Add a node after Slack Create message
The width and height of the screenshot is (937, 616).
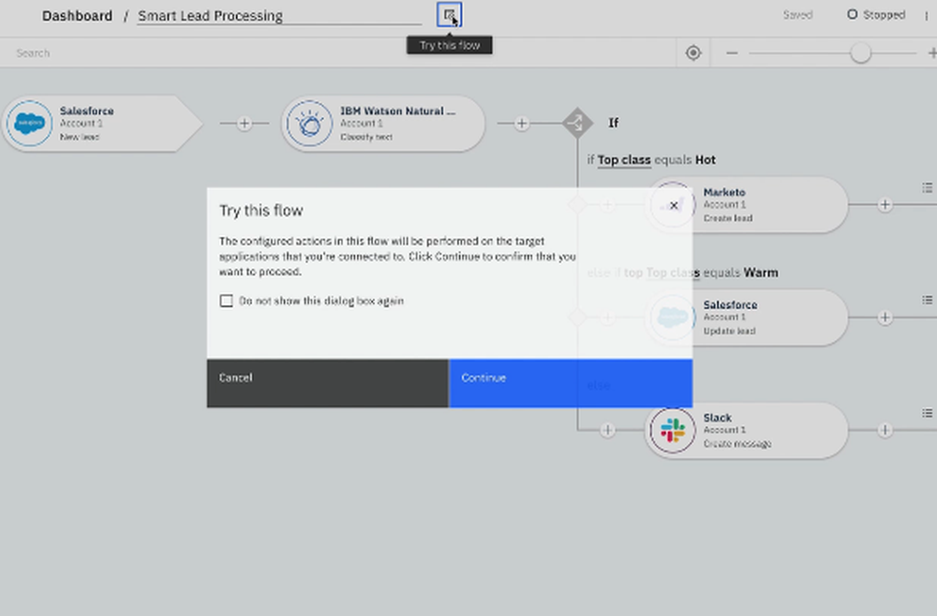click(x=885, y=430)
